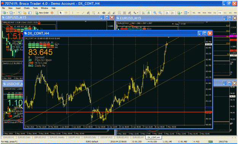Select the trendline drawing tool

coord(83,13)
